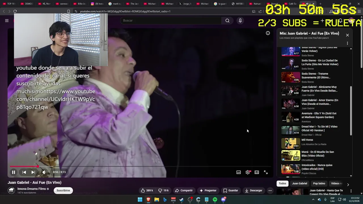The image size is (363, 204).
Task: Click the video info card icon
Action: tap(268, 33)
